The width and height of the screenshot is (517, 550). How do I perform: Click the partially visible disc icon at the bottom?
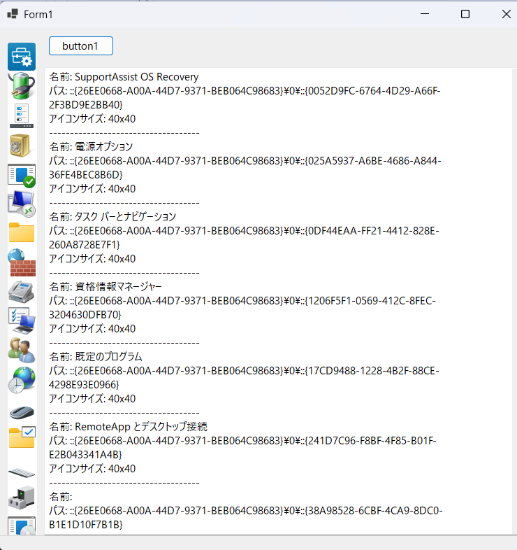[22, 526]
